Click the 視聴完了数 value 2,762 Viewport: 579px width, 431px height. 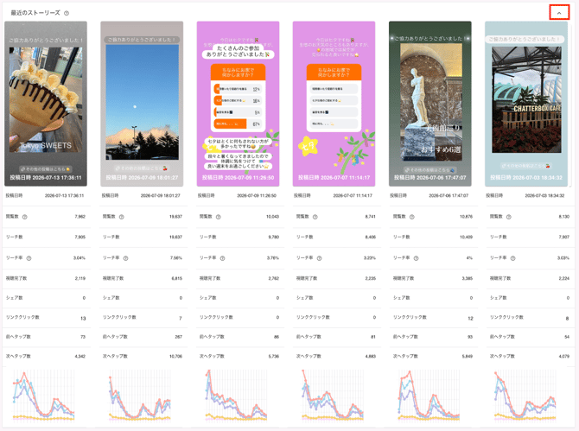coord(274,279)
